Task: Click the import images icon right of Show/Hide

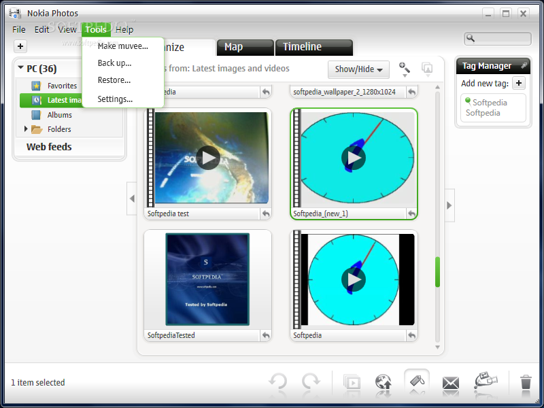Action: point(427,68)
